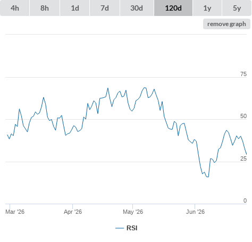
Task: Choose the 1d range tab
Action: click(x=75, y=8)
